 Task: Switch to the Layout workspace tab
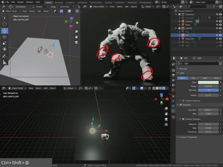click(x=48, y=2)
